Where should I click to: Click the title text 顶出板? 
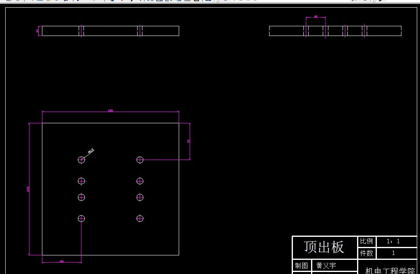[x=324, y=247]
